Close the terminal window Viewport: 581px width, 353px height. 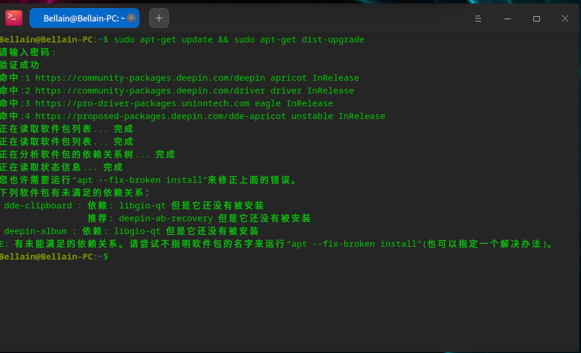click(x=565, y=19)
